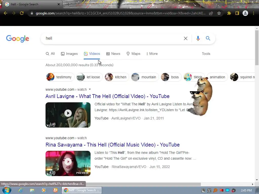Open the media player taskbar icon
This screenshot has width=259, height=194.
44,190
